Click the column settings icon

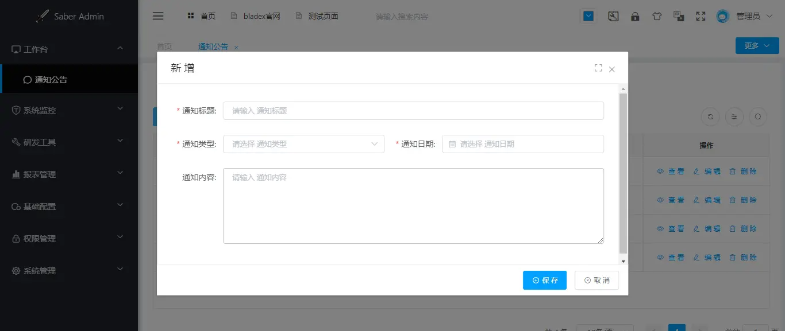click(x=734, y=116)
